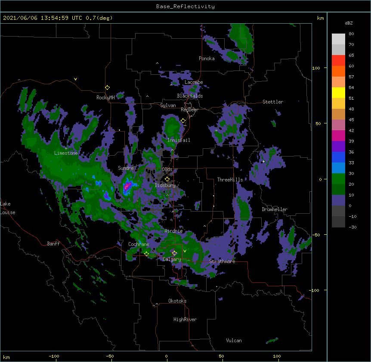Select the orange 57-60 dBZ legend swatch
371x362 pixels.
[338, 71]
